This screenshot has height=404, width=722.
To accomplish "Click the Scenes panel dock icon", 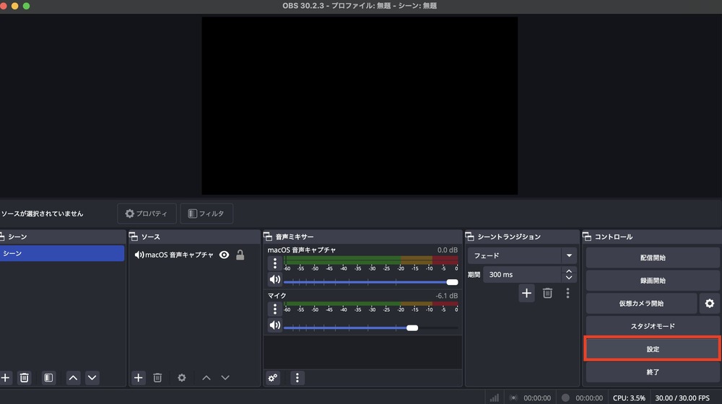I will pos(2,237).
